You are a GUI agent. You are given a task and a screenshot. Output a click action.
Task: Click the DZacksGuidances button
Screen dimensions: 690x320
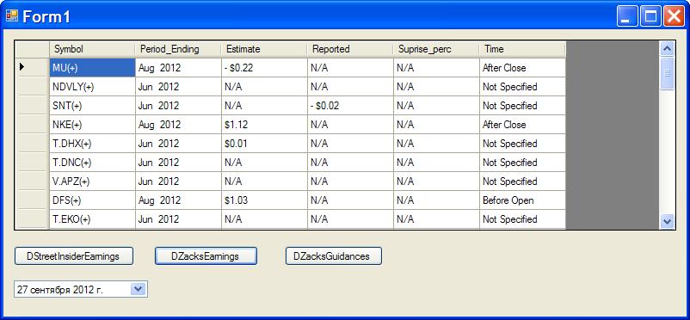click(x=334, y=256)
